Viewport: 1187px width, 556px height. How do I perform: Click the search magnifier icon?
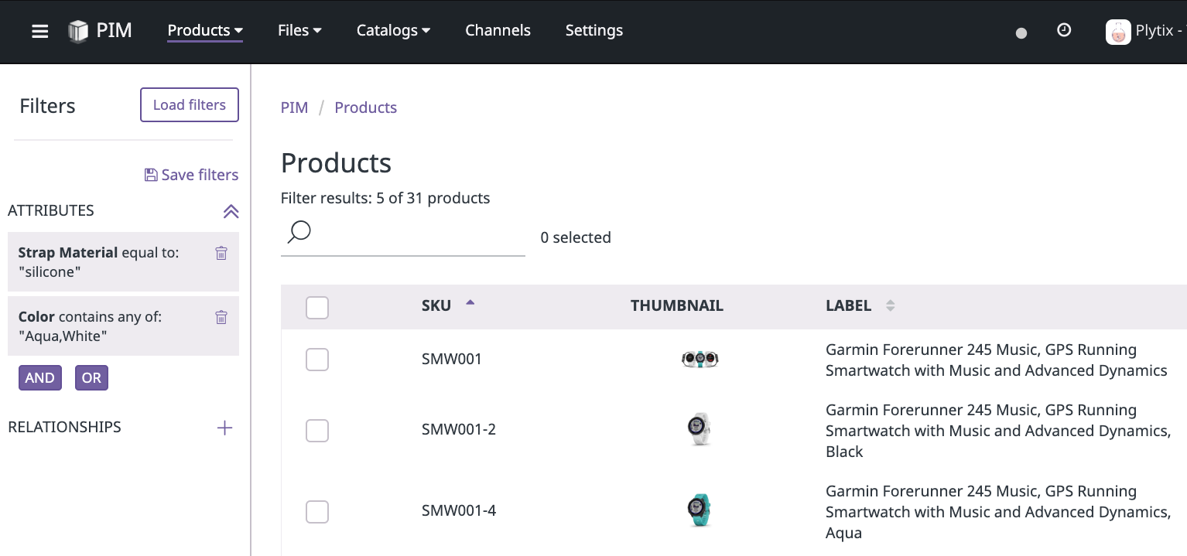[x=299, y=231]
